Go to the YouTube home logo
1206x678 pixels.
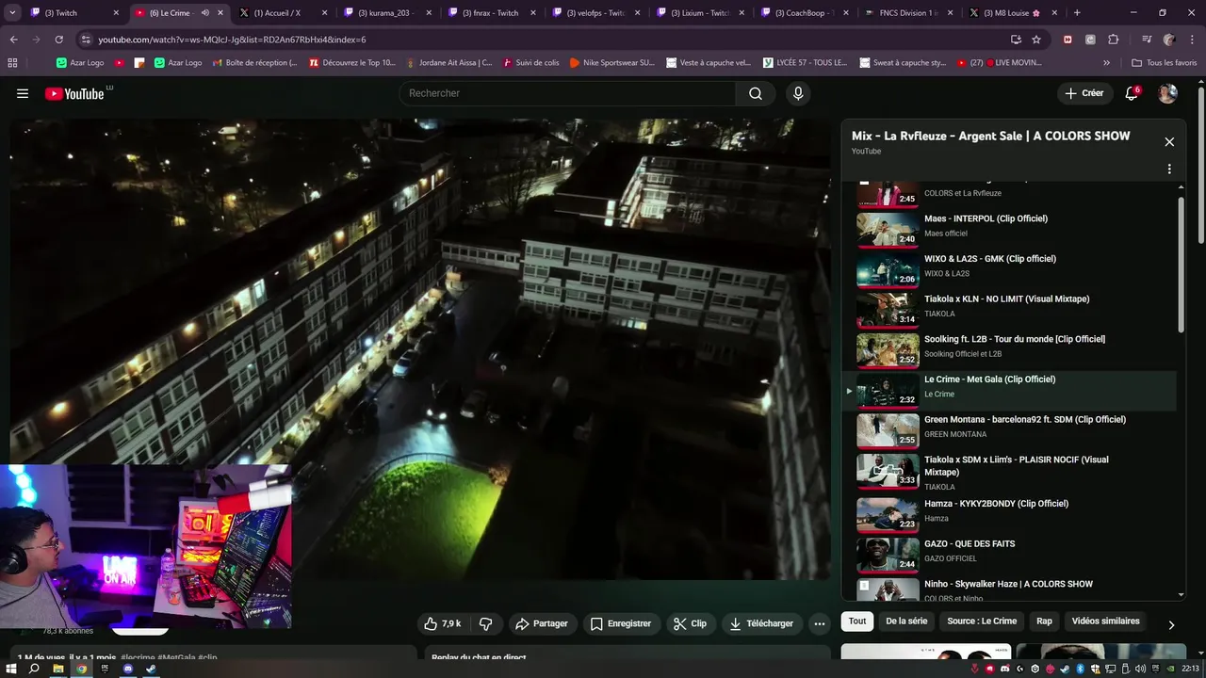pyautogui.click(x=75, y=93)
